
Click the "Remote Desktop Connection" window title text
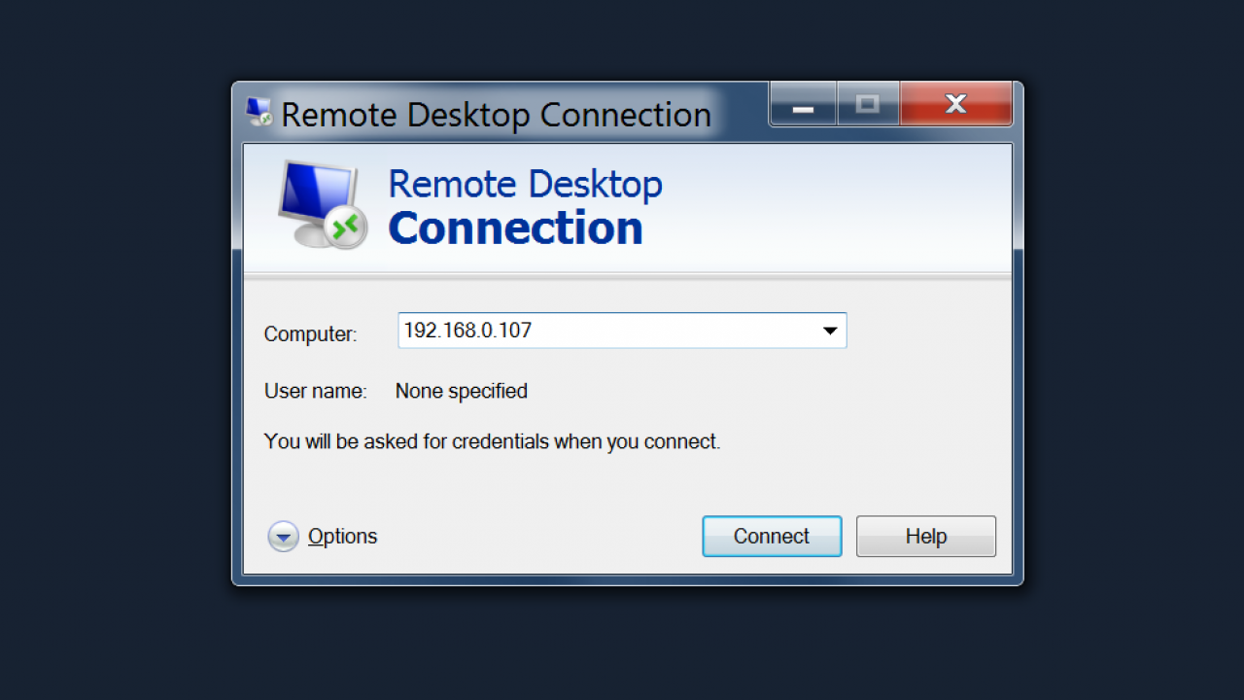(497, 115)
